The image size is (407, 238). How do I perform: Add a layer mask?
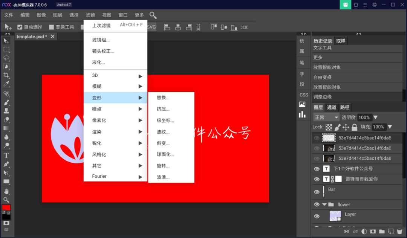click(x=373, y=231)
